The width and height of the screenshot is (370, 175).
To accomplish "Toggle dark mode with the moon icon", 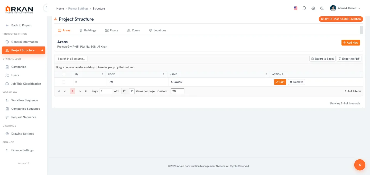I will point(322,8).
